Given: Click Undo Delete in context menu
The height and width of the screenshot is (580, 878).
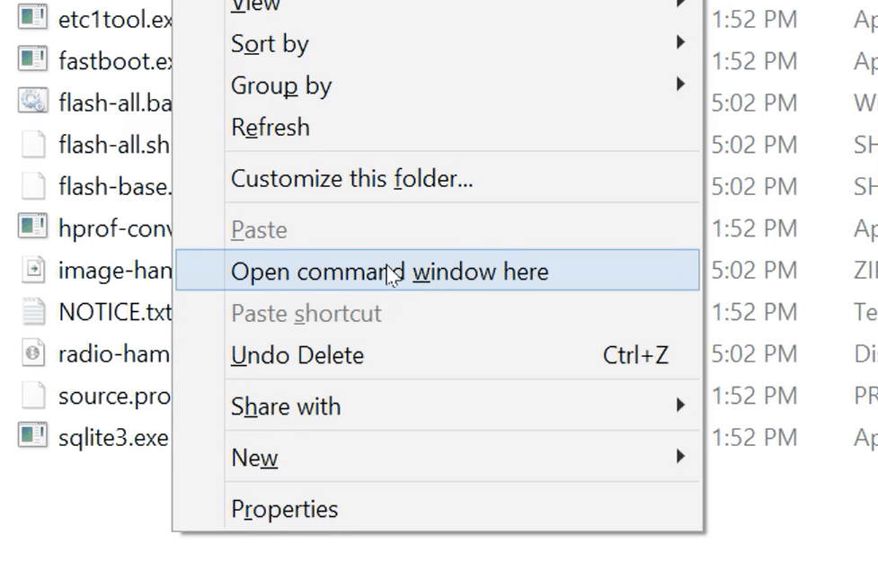Looking at the screenshot, I should [x=297, y=355].
